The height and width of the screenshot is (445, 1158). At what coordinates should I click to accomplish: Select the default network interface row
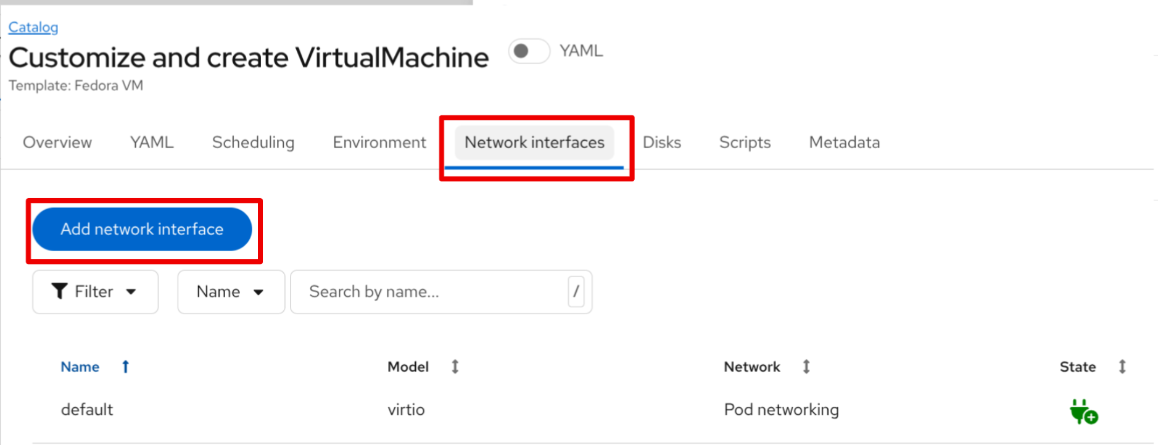pos(87,410)
